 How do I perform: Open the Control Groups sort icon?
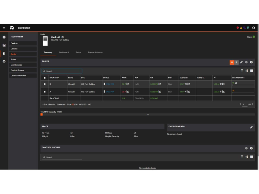tap(247, 157)
